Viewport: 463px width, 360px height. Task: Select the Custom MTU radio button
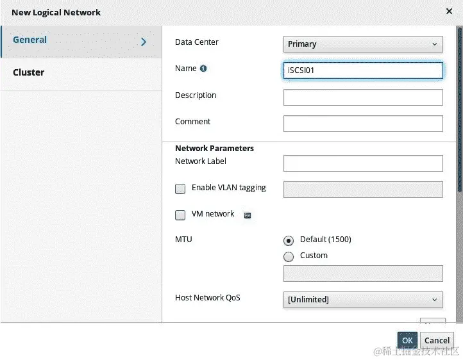(x=289, y=256)
